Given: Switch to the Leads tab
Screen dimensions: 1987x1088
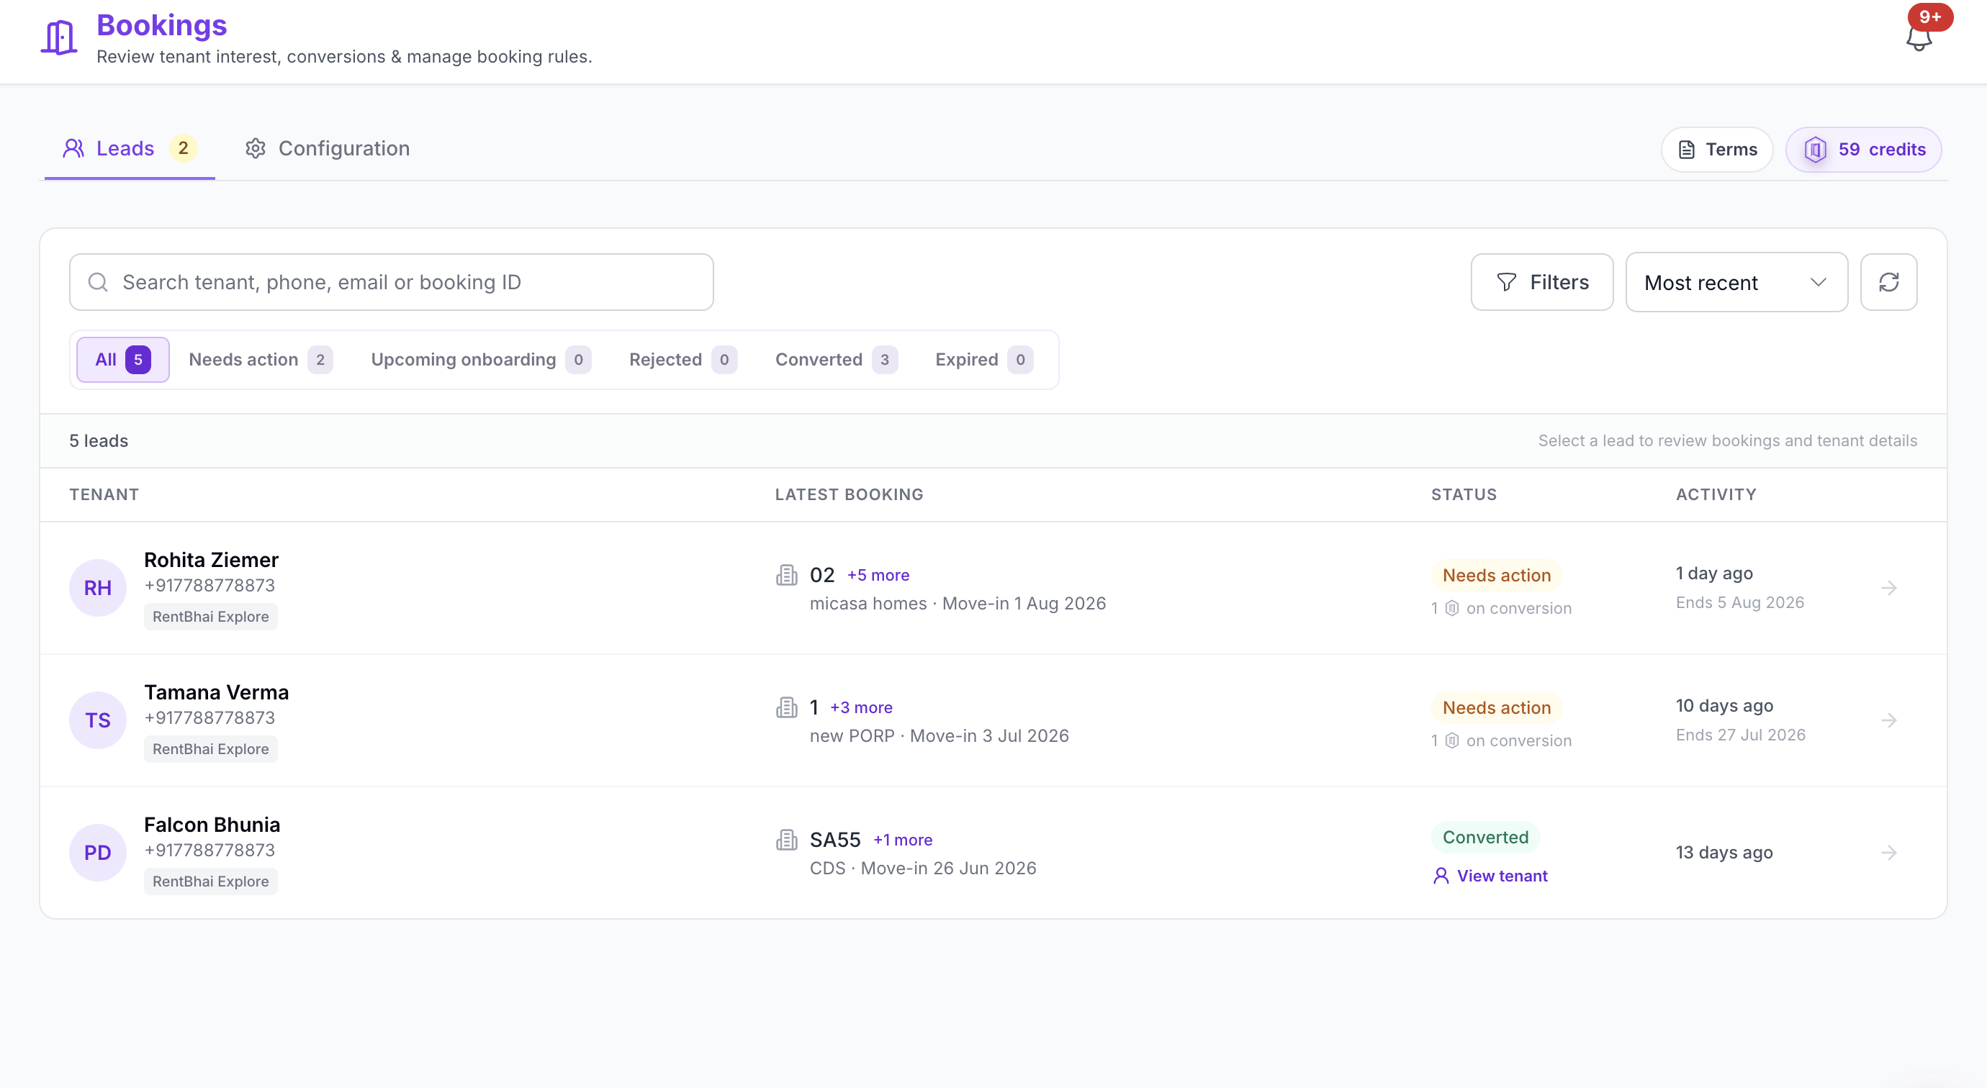Looking at the screenshot, I should pos(130,149).
